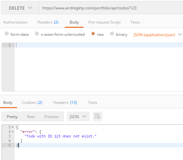Click line number 1 in request editor

click(9, 45)
